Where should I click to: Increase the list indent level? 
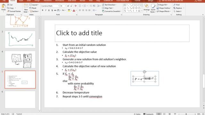(x=94, y=6)
